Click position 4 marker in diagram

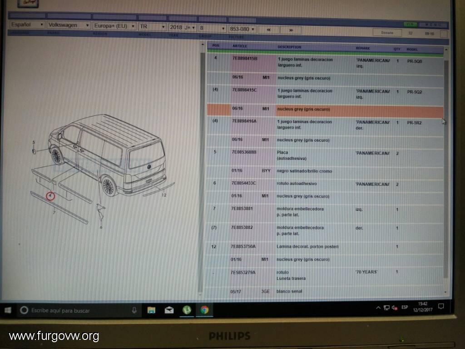(x=50, y=196)
